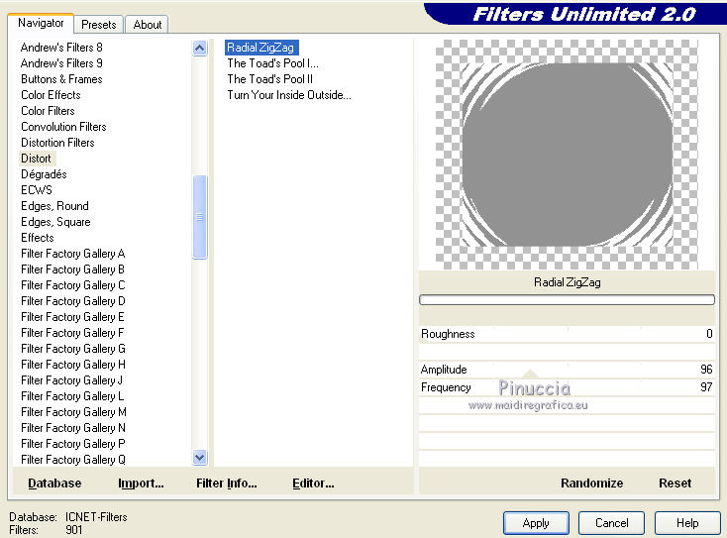Reset the filter parameters

(675, 483)
